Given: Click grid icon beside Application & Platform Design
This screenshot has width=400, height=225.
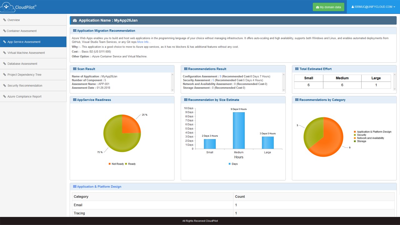Looking at the screenshot, I should pos(75,187).
